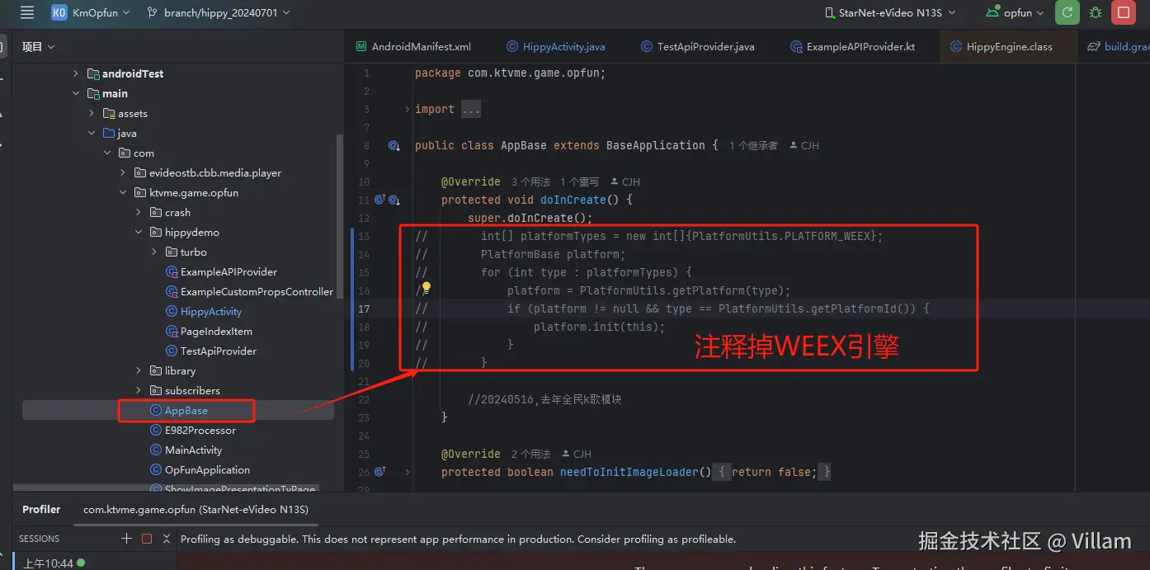This screenshot has height=570, width=1150.
Task: Click the Debug bug icon
Action: [1096, 12]
